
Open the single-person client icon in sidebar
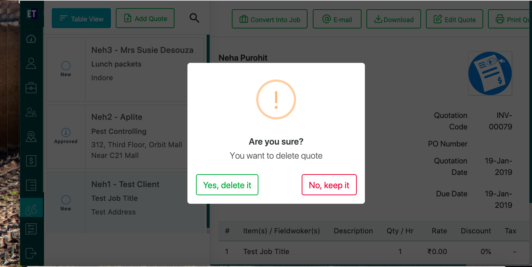tap(31, 63)
